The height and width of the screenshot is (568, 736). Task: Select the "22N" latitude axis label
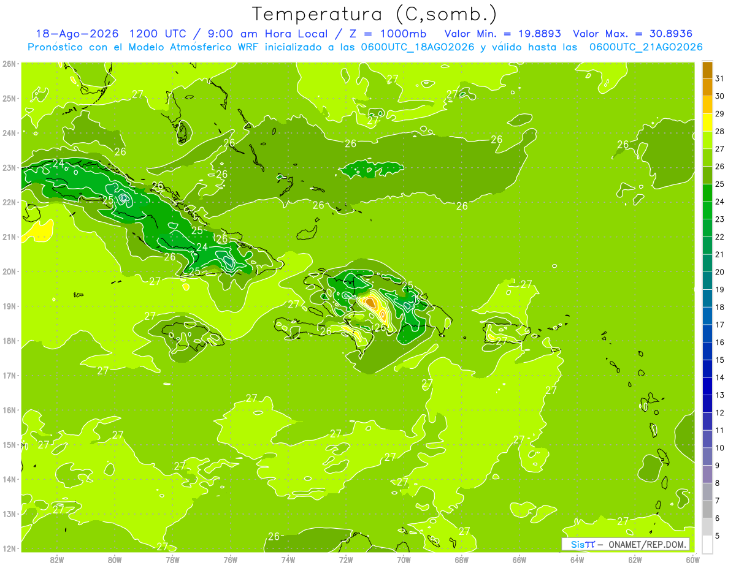point(9,202)
